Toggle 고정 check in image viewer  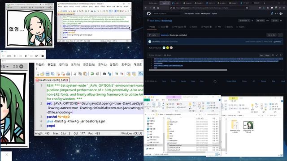point(21,67)
